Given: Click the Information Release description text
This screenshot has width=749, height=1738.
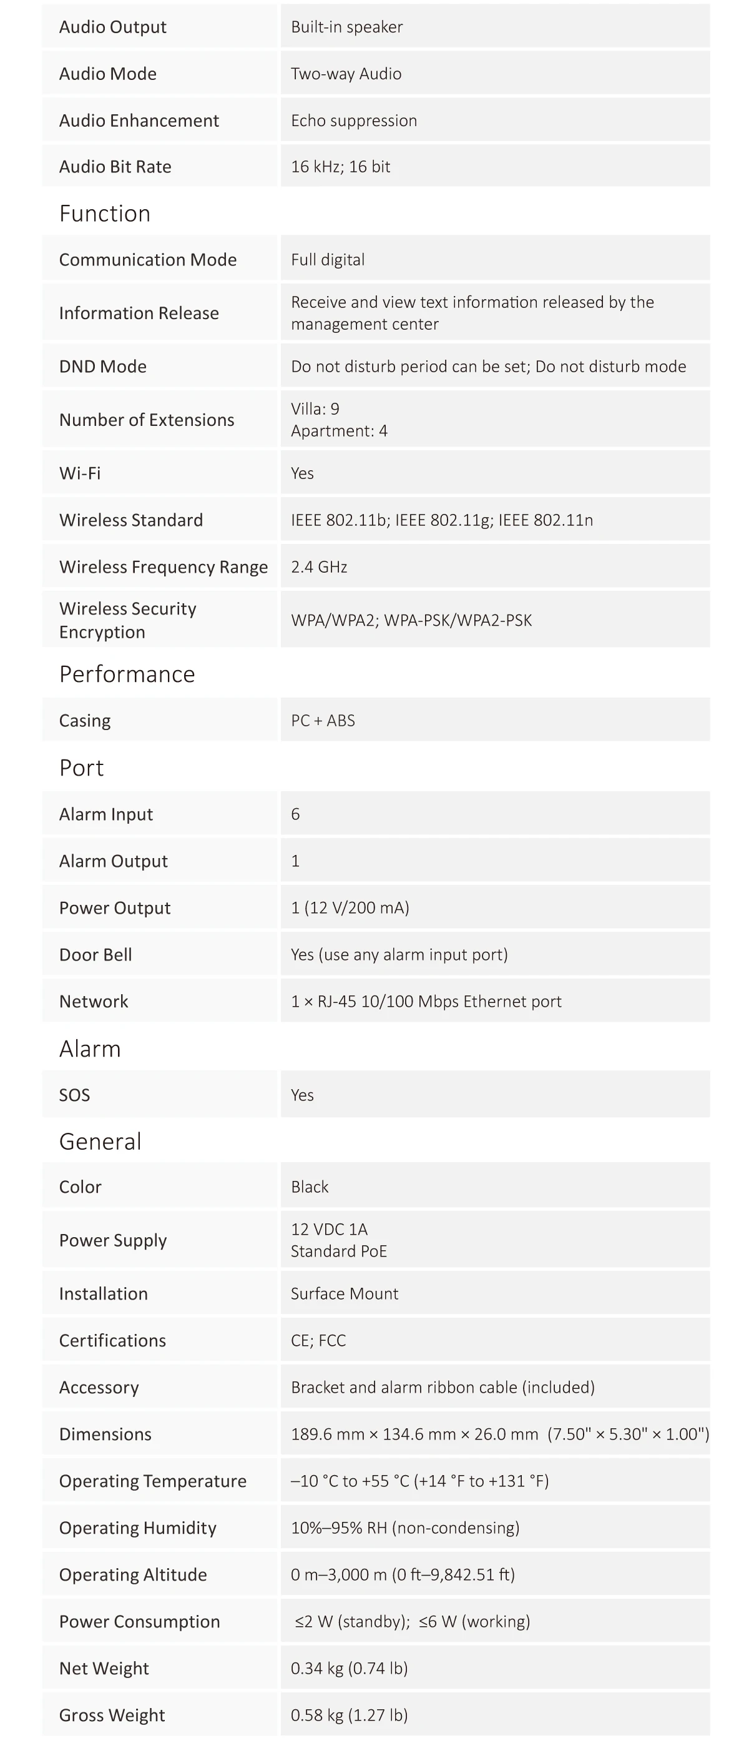Looking at the screenshot, I should [472, 313].
